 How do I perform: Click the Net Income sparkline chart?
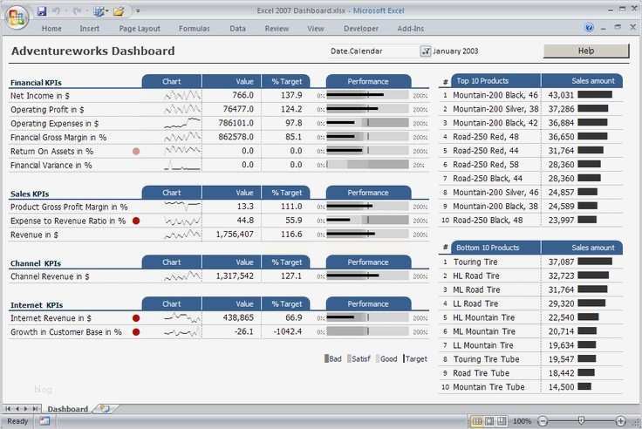click(182, 96)
